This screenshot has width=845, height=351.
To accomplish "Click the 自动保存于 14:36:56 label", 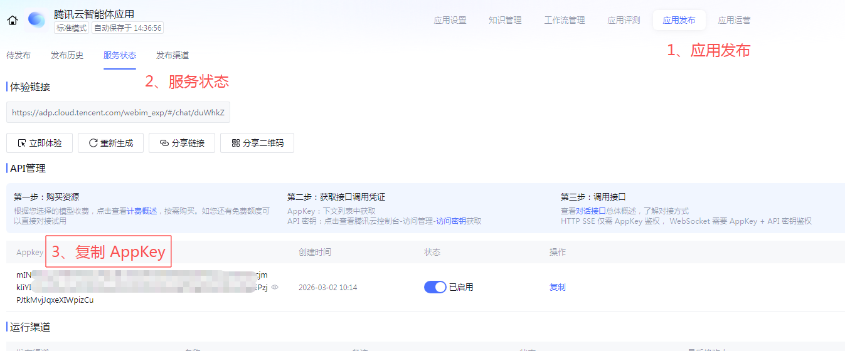I will point(128,28).
